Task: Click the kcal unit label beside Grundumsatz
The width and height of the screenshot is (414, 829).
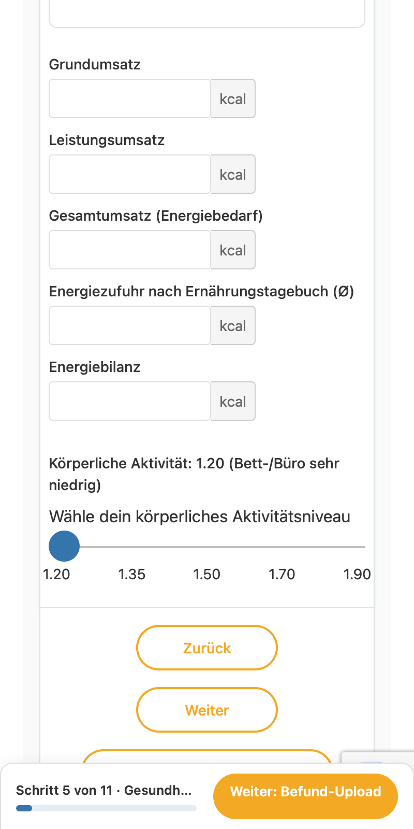Action: (233, 98)
